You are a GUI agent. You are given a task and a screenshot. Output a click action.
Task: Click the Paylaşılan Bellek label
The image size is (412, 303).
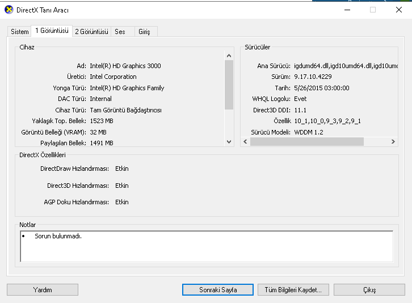[63, 143]
